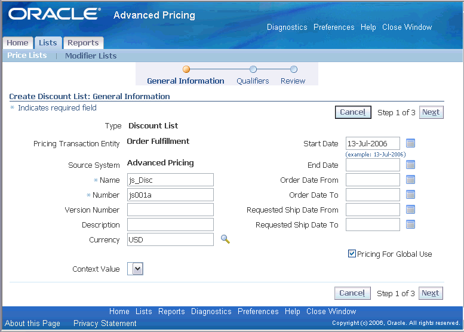
Task: Click General Information step label
Action: [186, 81]
